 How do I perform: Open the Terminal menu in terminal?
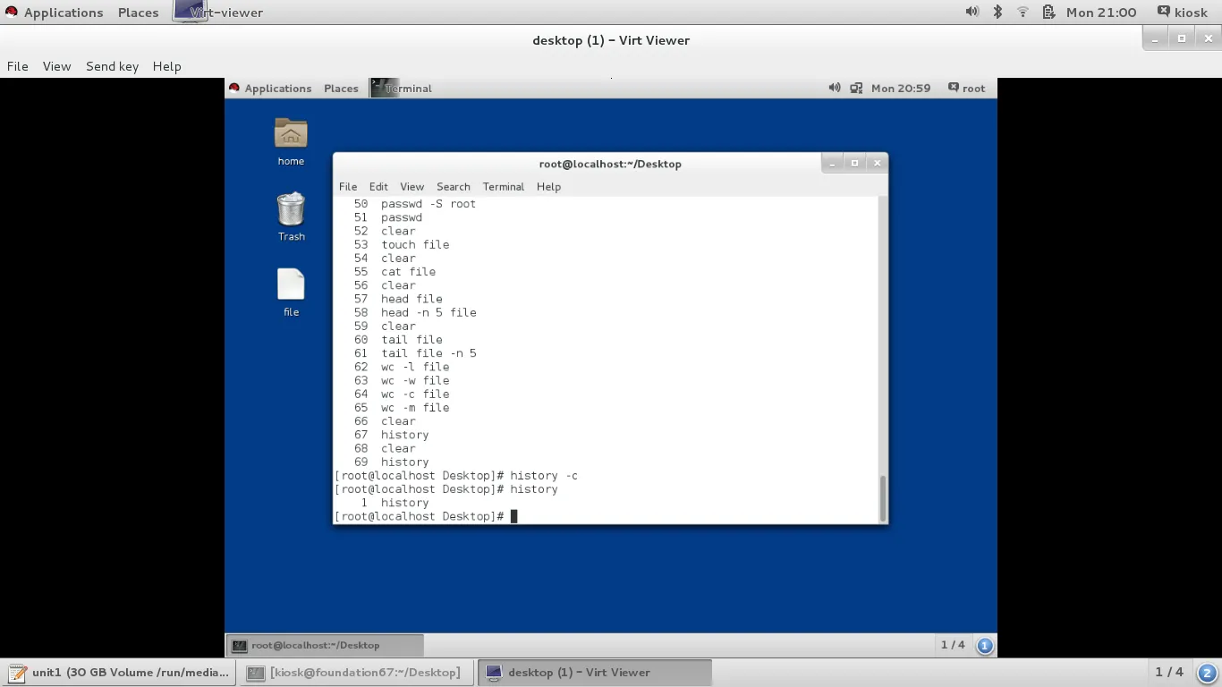click(503, 186)
